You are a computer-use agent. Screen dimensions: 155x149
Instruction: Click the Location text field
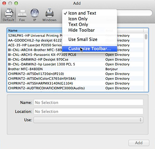pos(88,111)
